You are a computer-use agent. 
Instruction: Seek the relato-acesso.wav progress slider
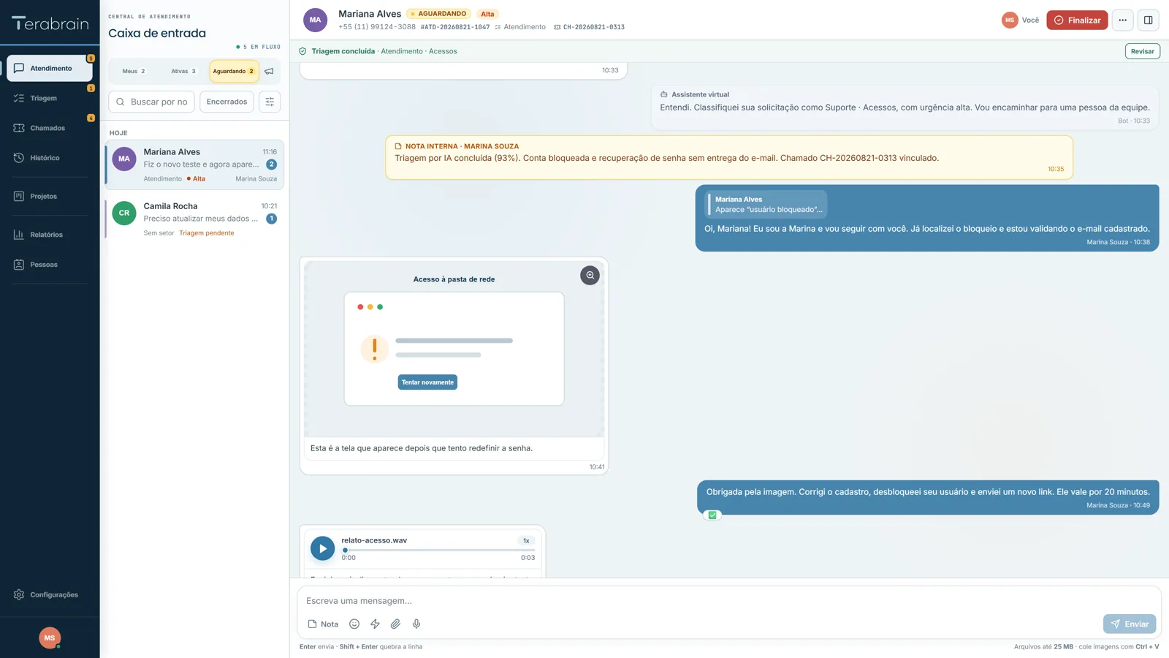point(438,551)
